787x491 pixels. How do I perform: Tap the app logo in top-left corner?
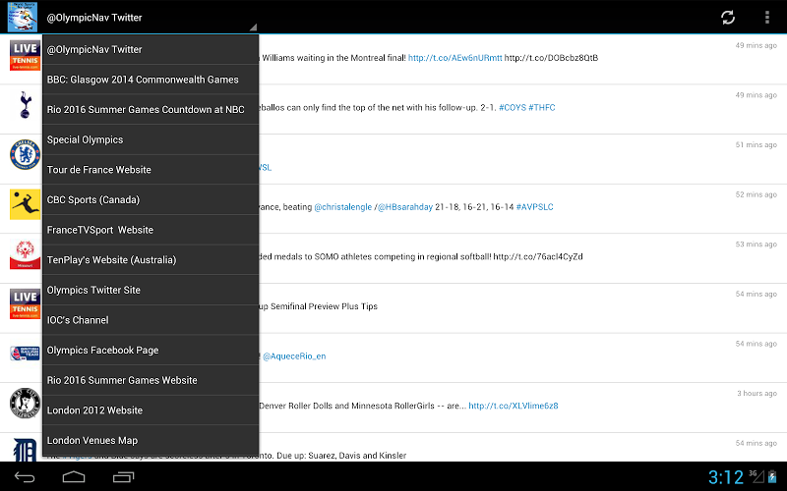[x=20, y=17]
